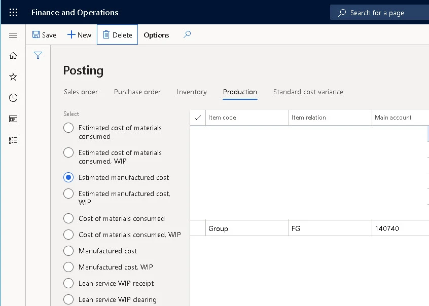
Task: Focus the Search for a page box
Action: click(379, 13)
